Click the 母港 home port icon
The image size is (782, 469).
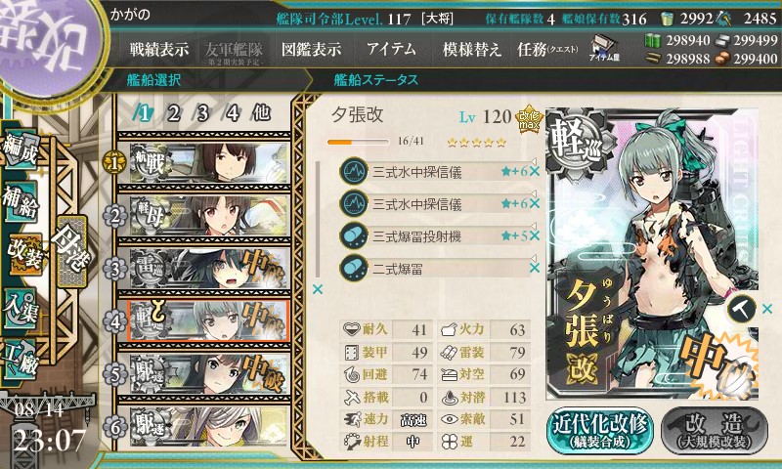click(72, 251)
